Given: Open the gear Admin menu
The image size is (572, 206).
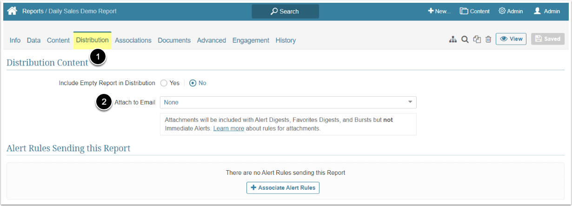Looking at the screenshot, I should tap(511, 11).
